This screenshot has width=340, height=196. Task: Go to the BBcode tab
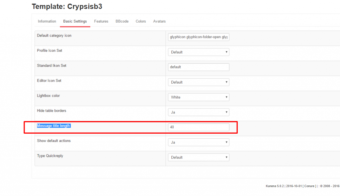[x=122, y=21]
